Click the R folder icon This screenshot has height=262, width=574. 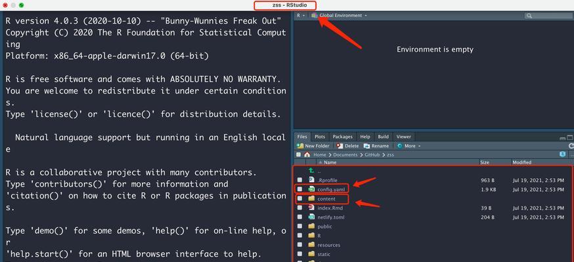click(311, 236)
